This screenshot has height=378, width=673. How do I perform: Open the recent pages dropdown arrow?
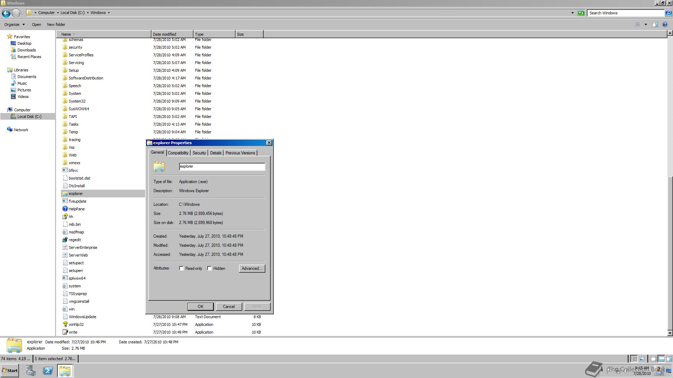[22, 13]
